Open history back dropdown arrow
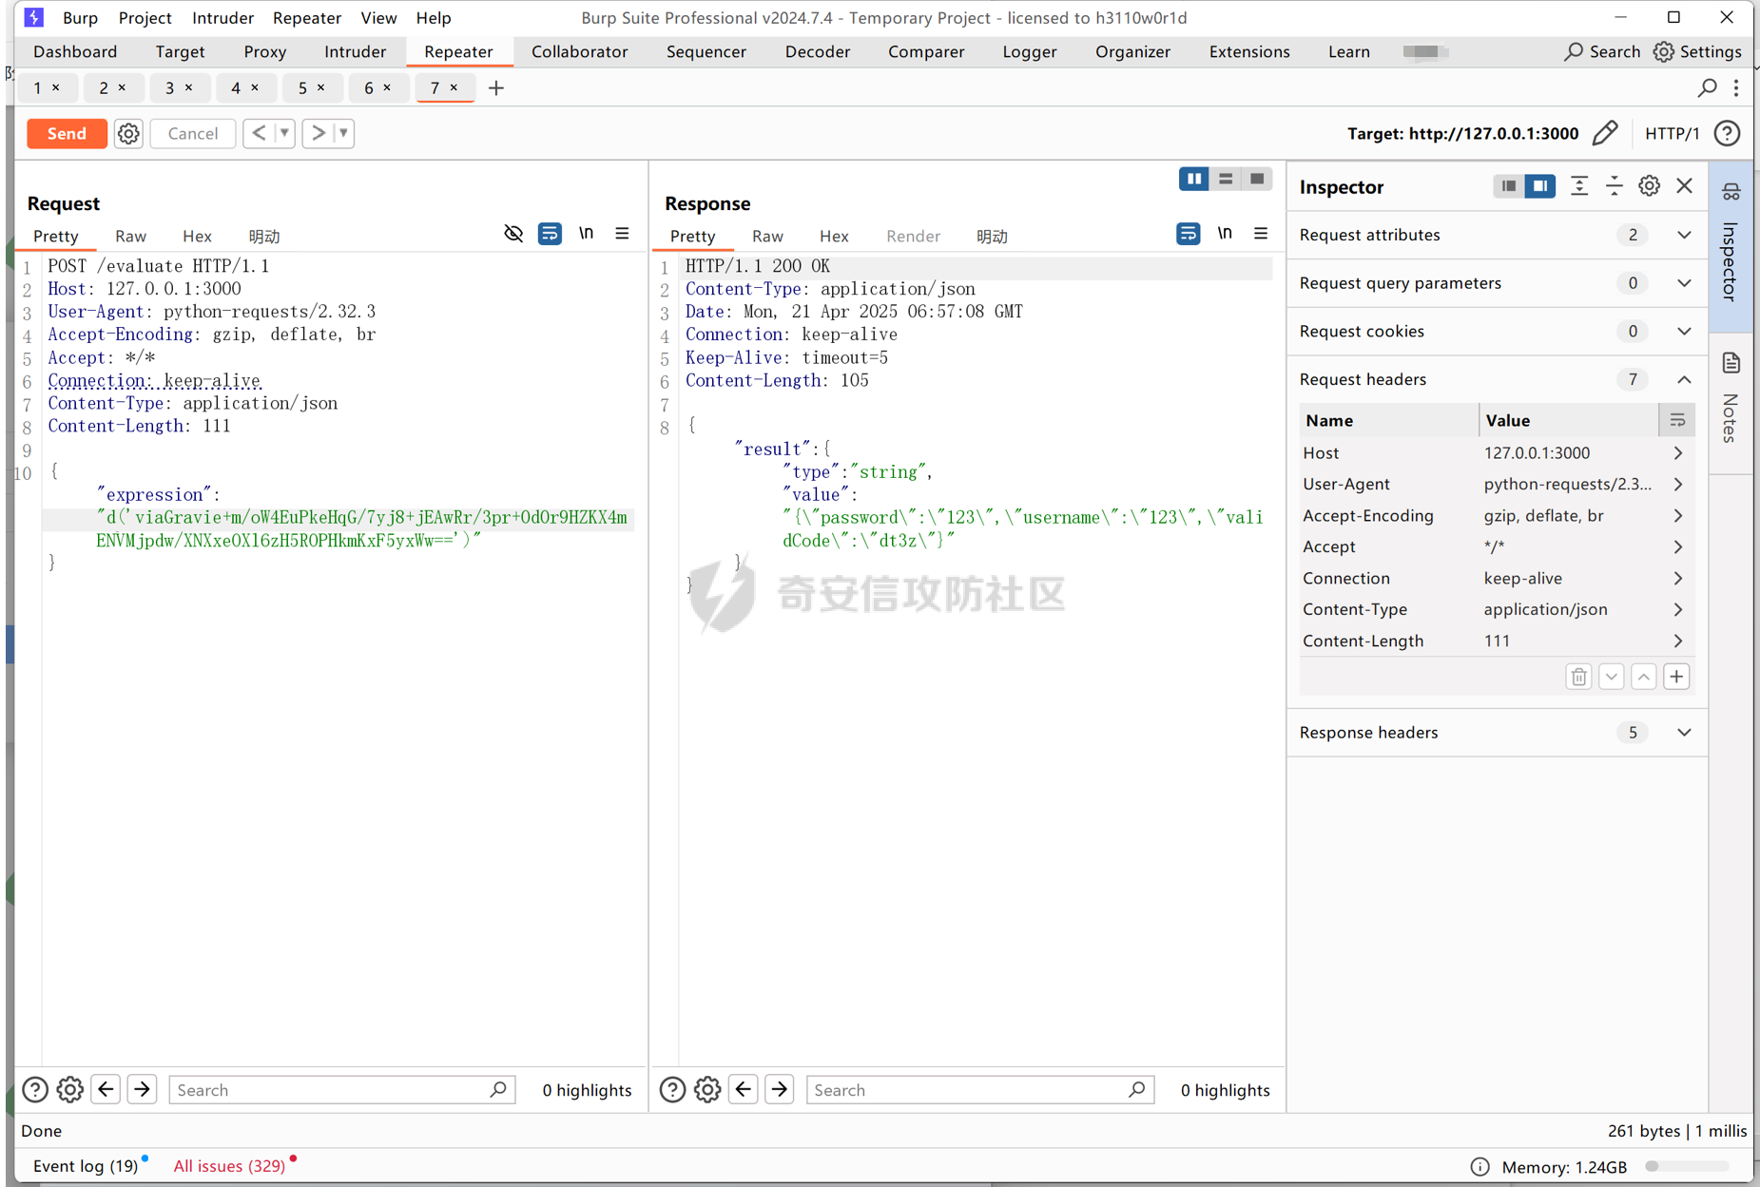This screenshot has height=1187, width=1760. 284,134
